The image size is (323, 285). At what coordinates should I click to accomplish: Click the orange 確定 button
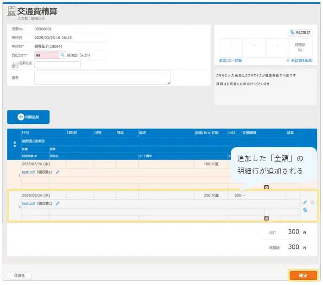pos(303,275)
